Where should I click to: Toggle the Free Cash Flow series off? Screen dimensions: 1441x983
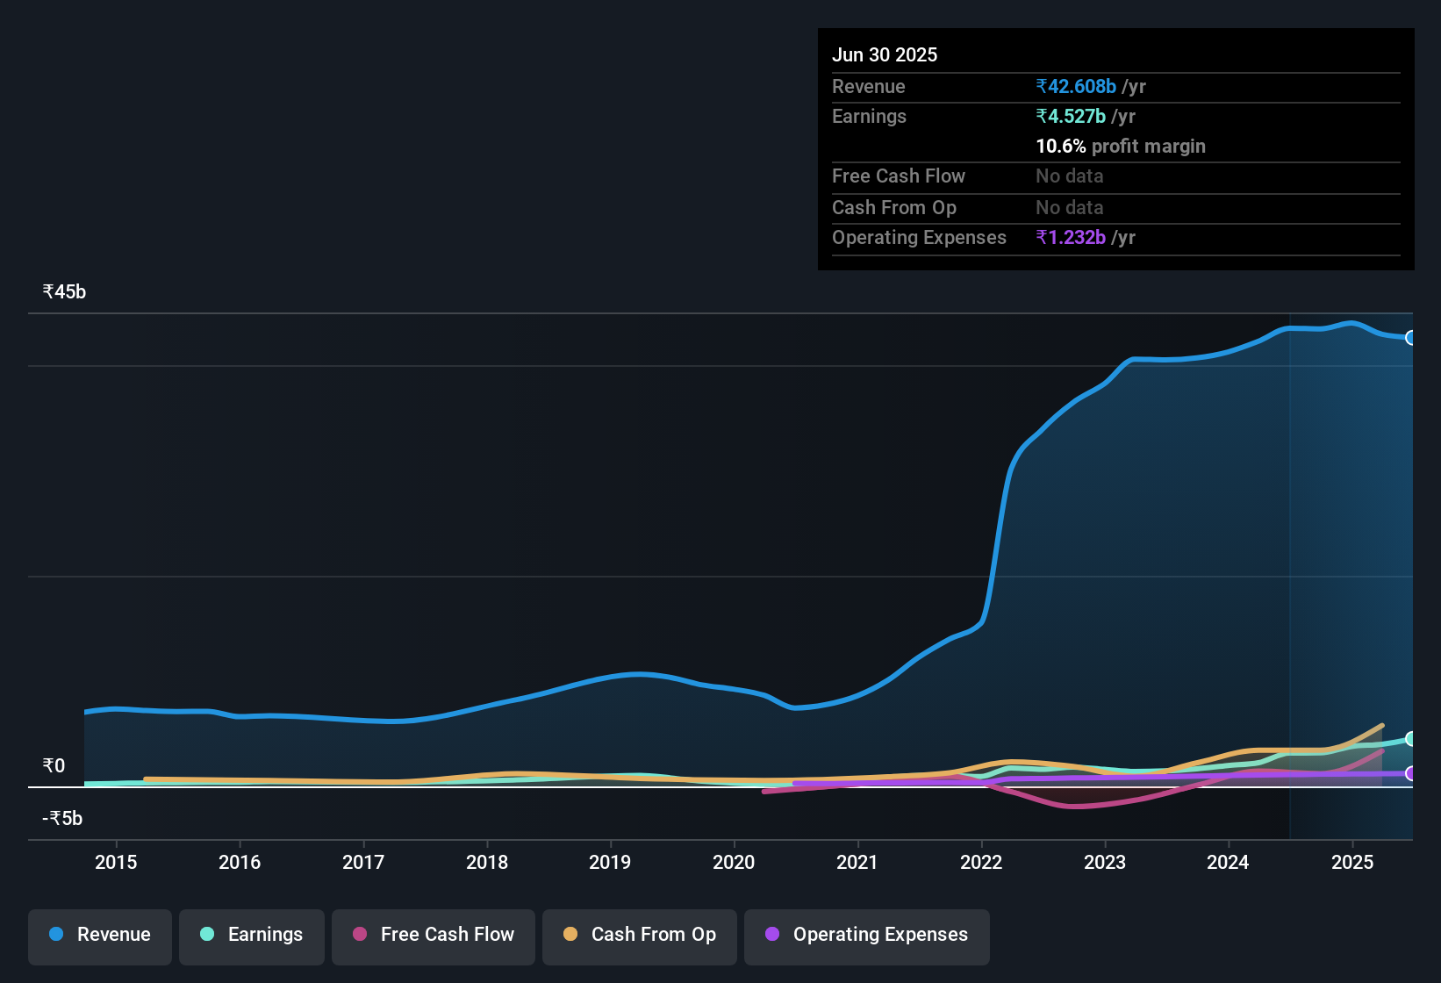point(433,936)
